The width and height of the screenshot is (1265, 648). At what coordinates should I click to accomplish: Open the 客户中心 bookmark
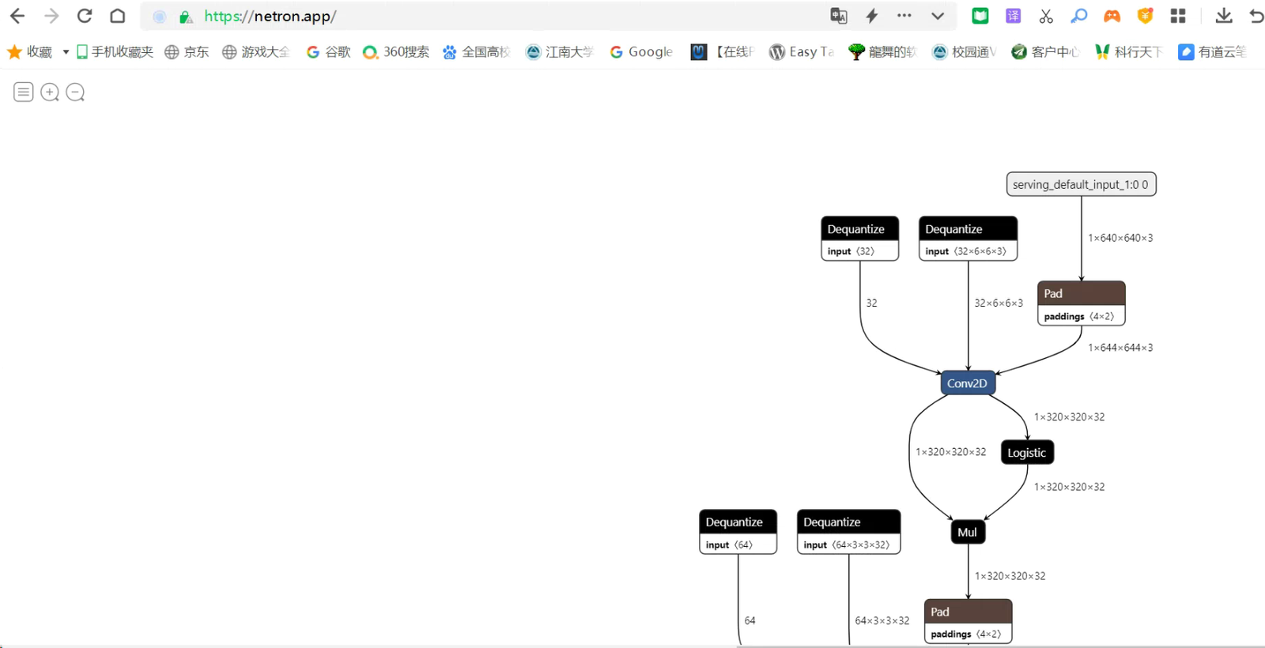click(x=1045, y=52)
